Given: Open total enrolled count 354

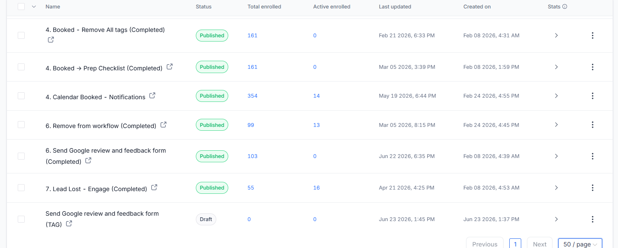Looking at the screenshot, I should pos(253,96).
